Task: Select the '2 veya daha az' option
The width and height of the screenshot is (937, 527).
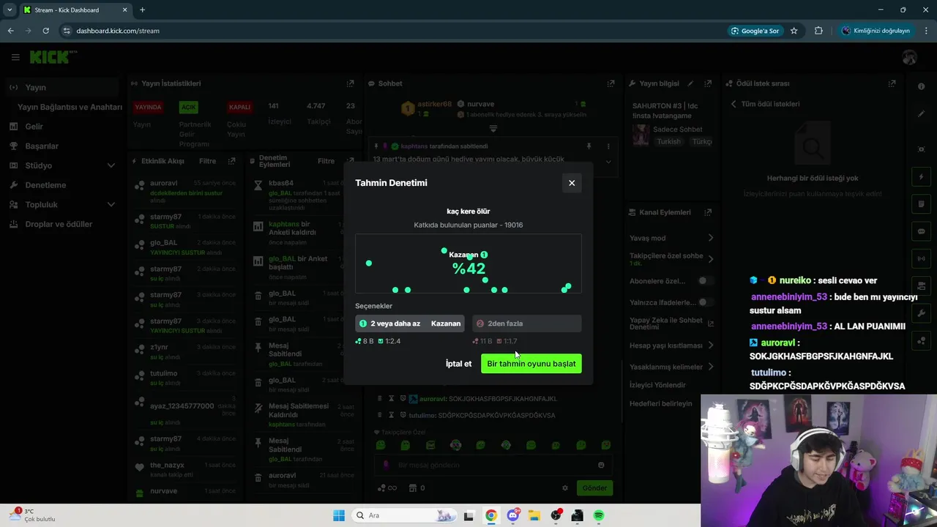Action: point(410,324)
